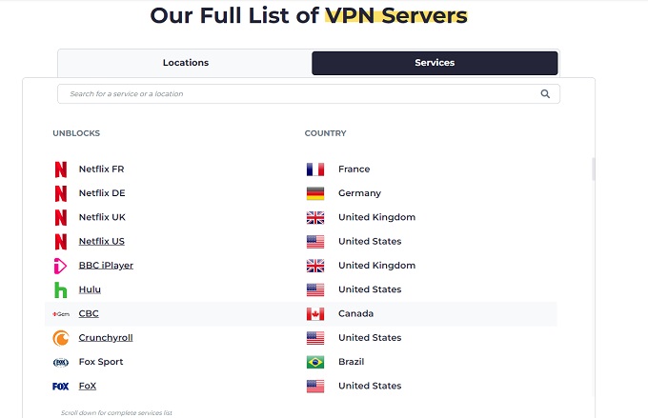Open the Crunchyroll link
This screenshot has width=648, height=418.
106,338
